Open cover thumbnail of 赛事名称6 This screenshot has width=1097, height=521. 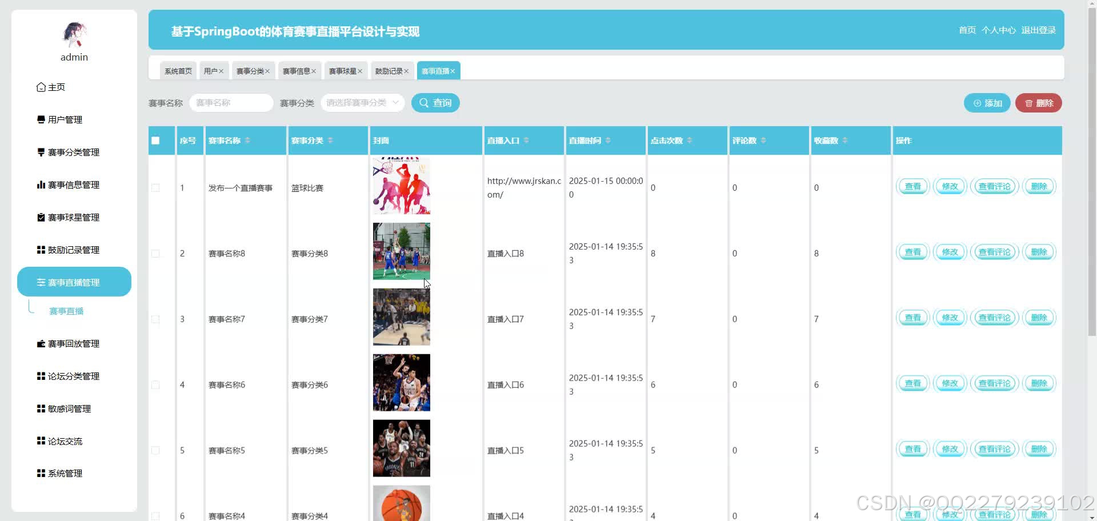tap(402, 383)
